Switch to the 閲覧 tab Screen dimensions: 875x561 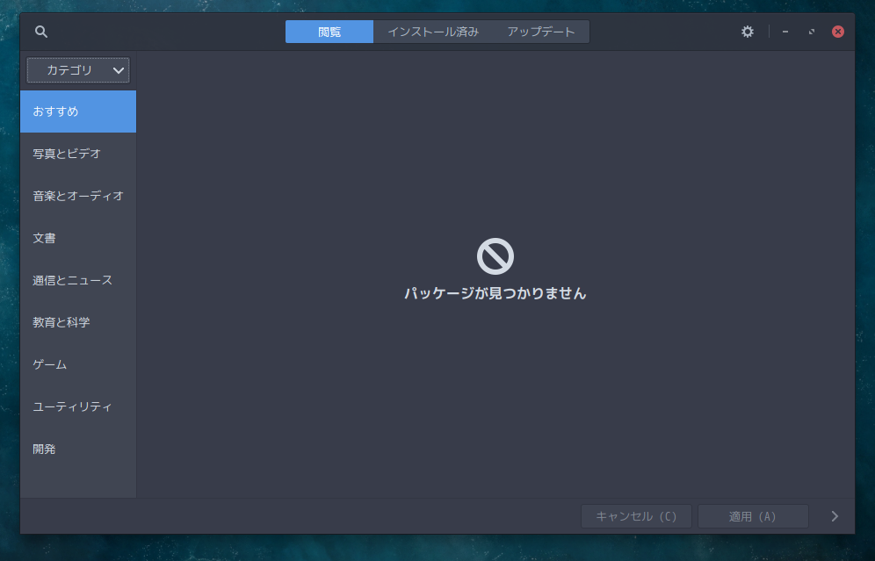[329, 32]
